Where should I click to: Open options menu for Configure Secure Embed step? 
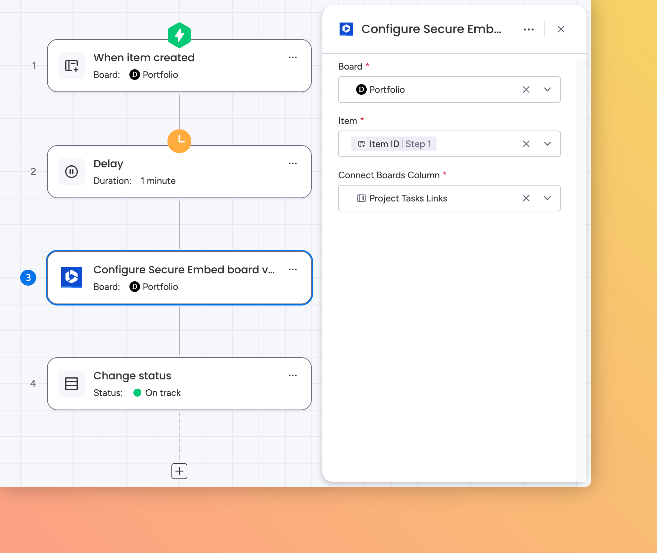point(293,269)
